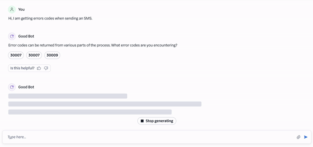
Task: Click the You sender name
Action: (x=22, y=9)
